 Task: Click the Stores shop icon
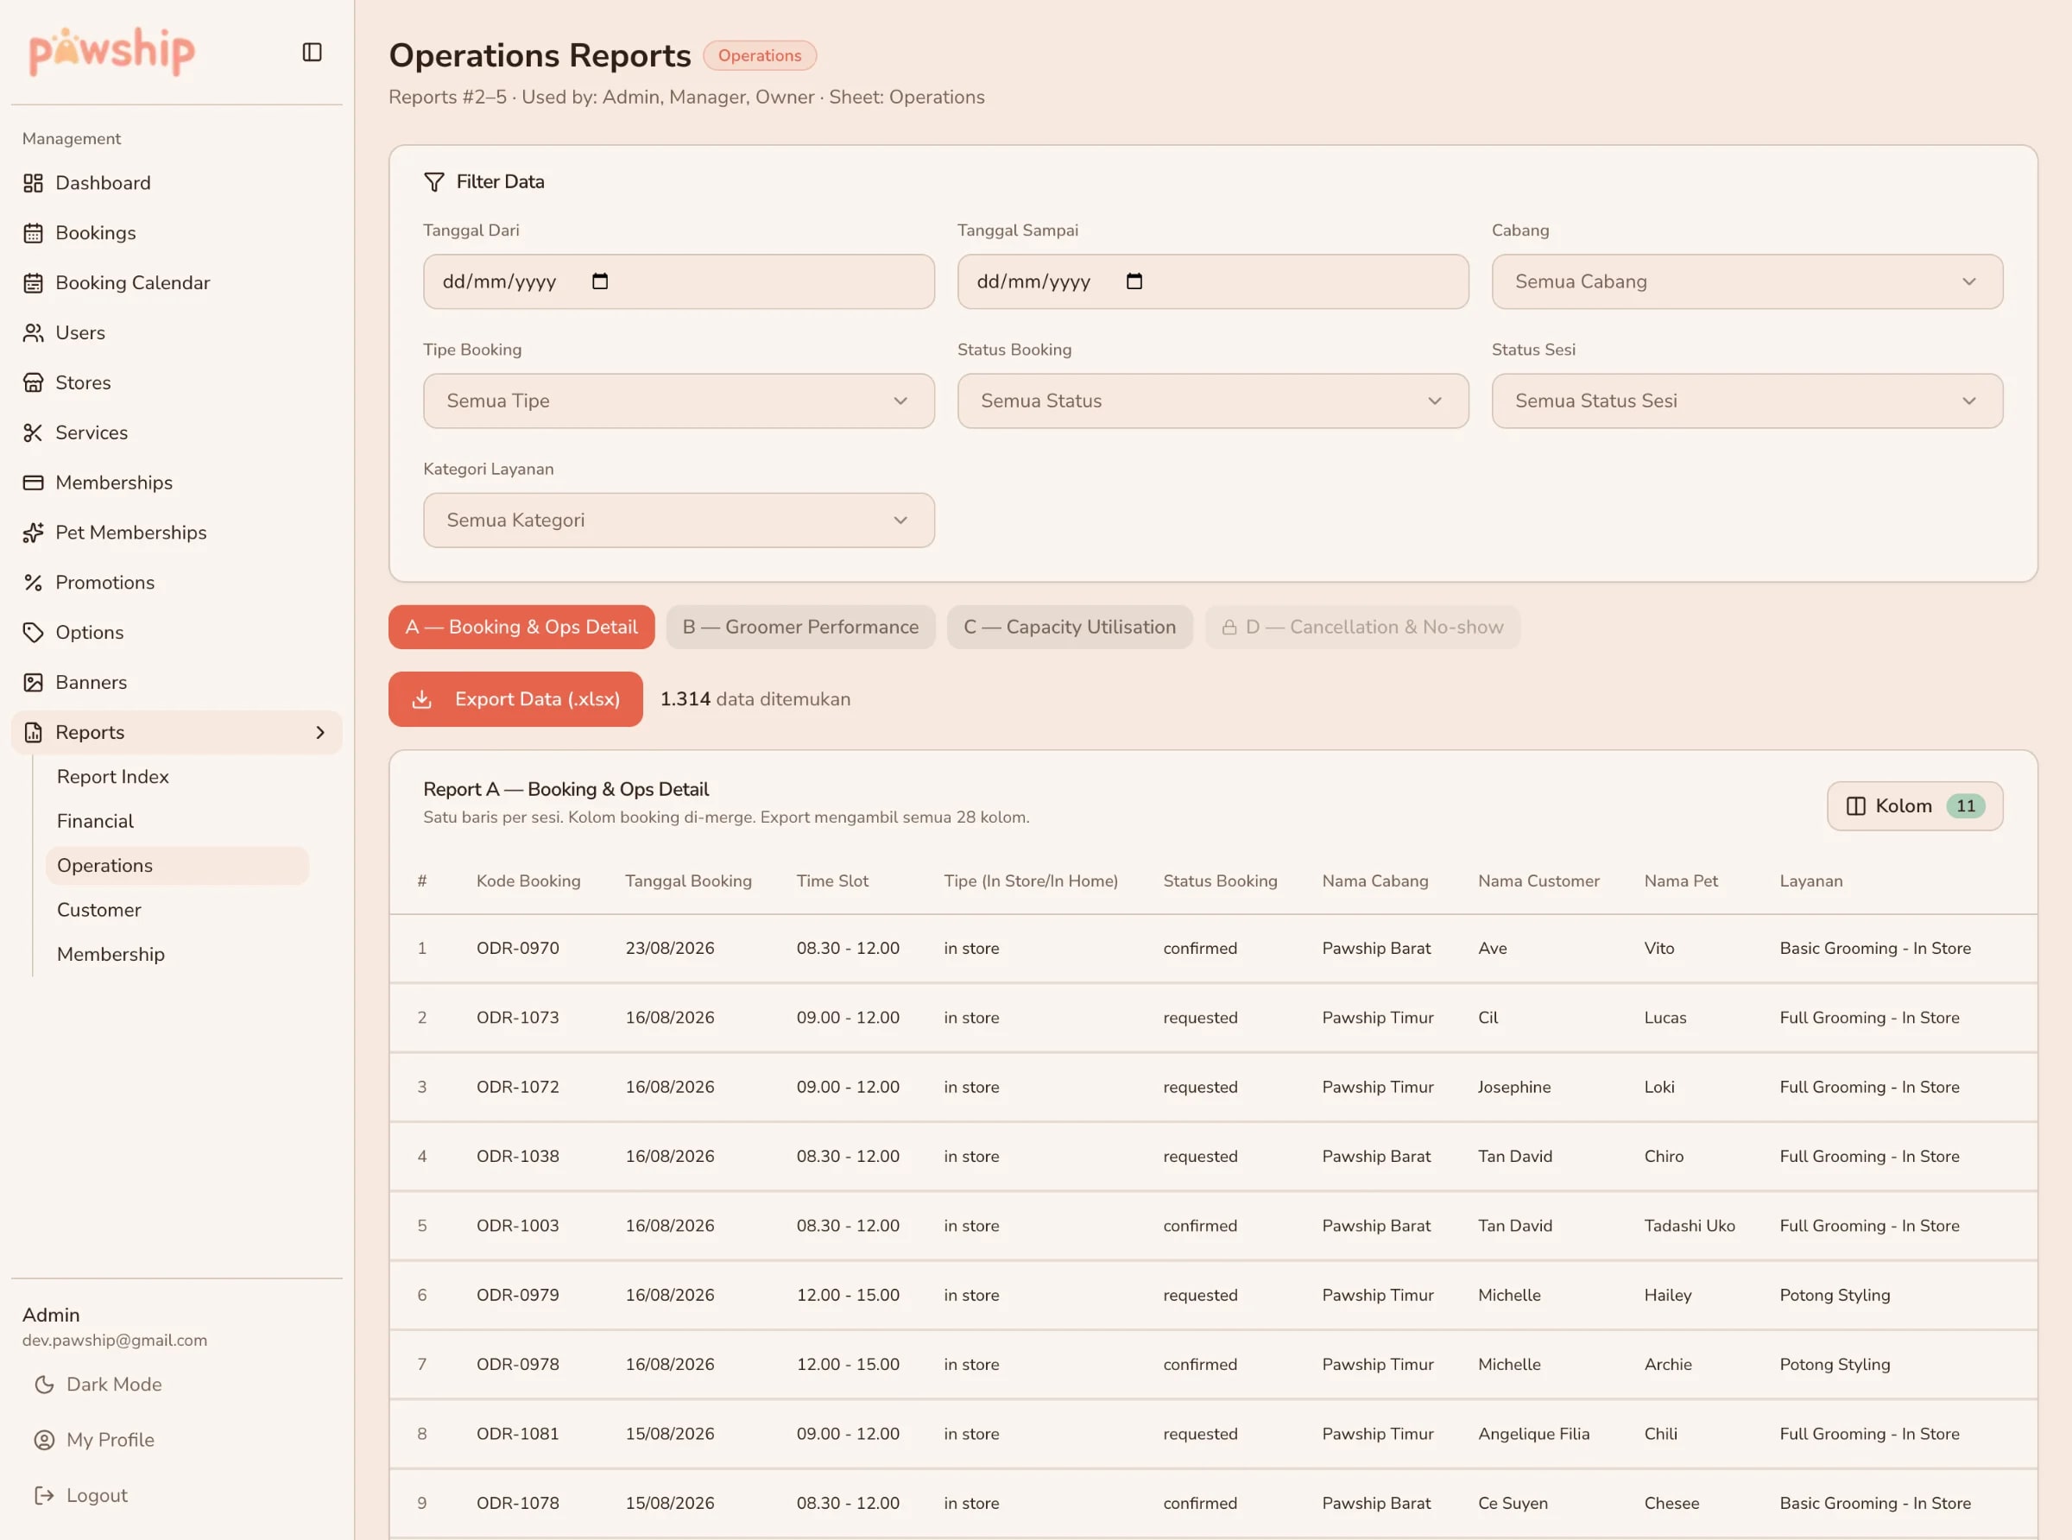[34, 382]
